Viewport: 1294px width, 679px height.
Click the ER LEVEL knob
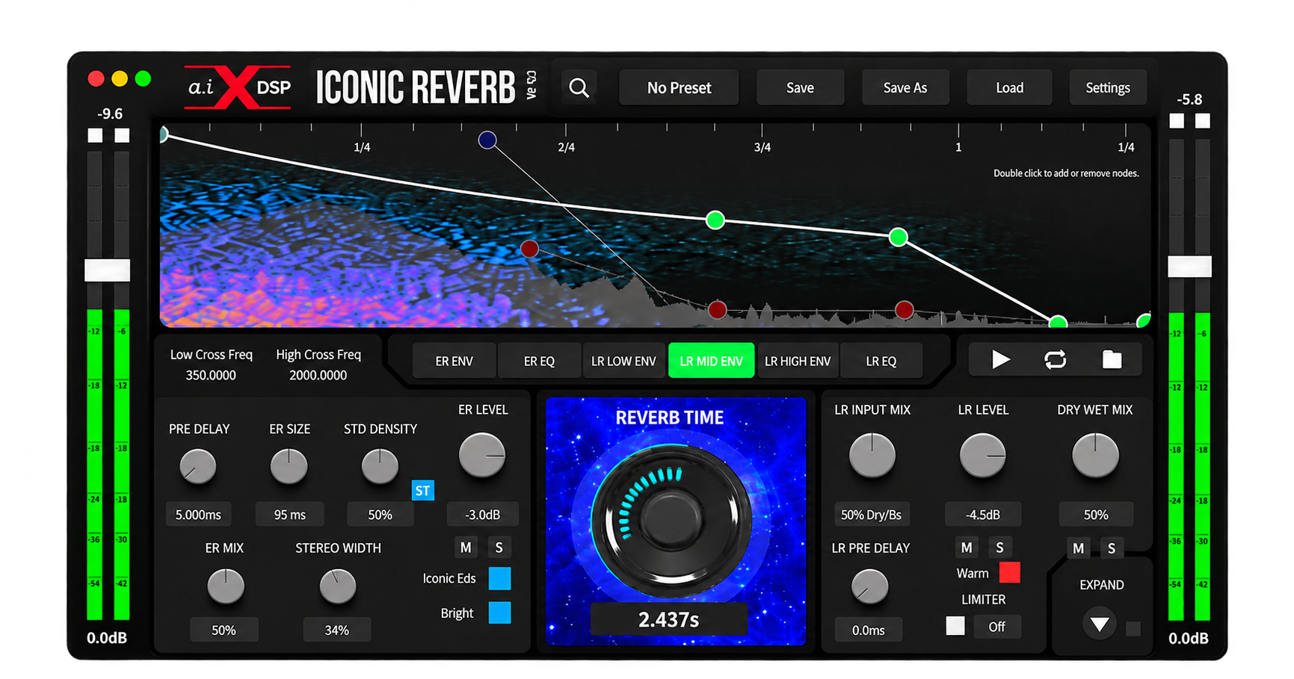pyautogui.click(x=482, y=455)
